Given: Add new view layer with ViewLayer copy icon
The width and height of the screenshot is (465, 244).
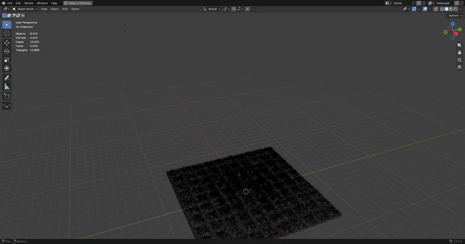Looking at the screenshot, I should point(457,3).
